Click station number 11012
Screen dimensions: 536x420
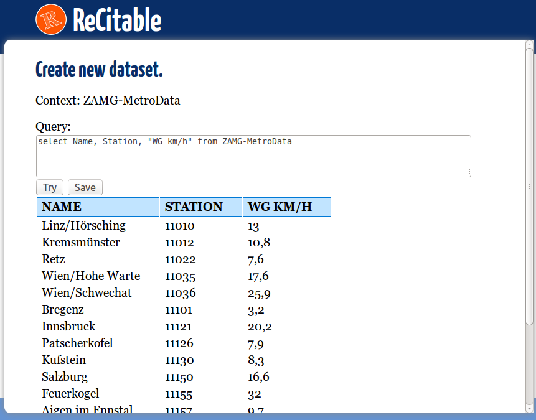[x=179, y=243]
